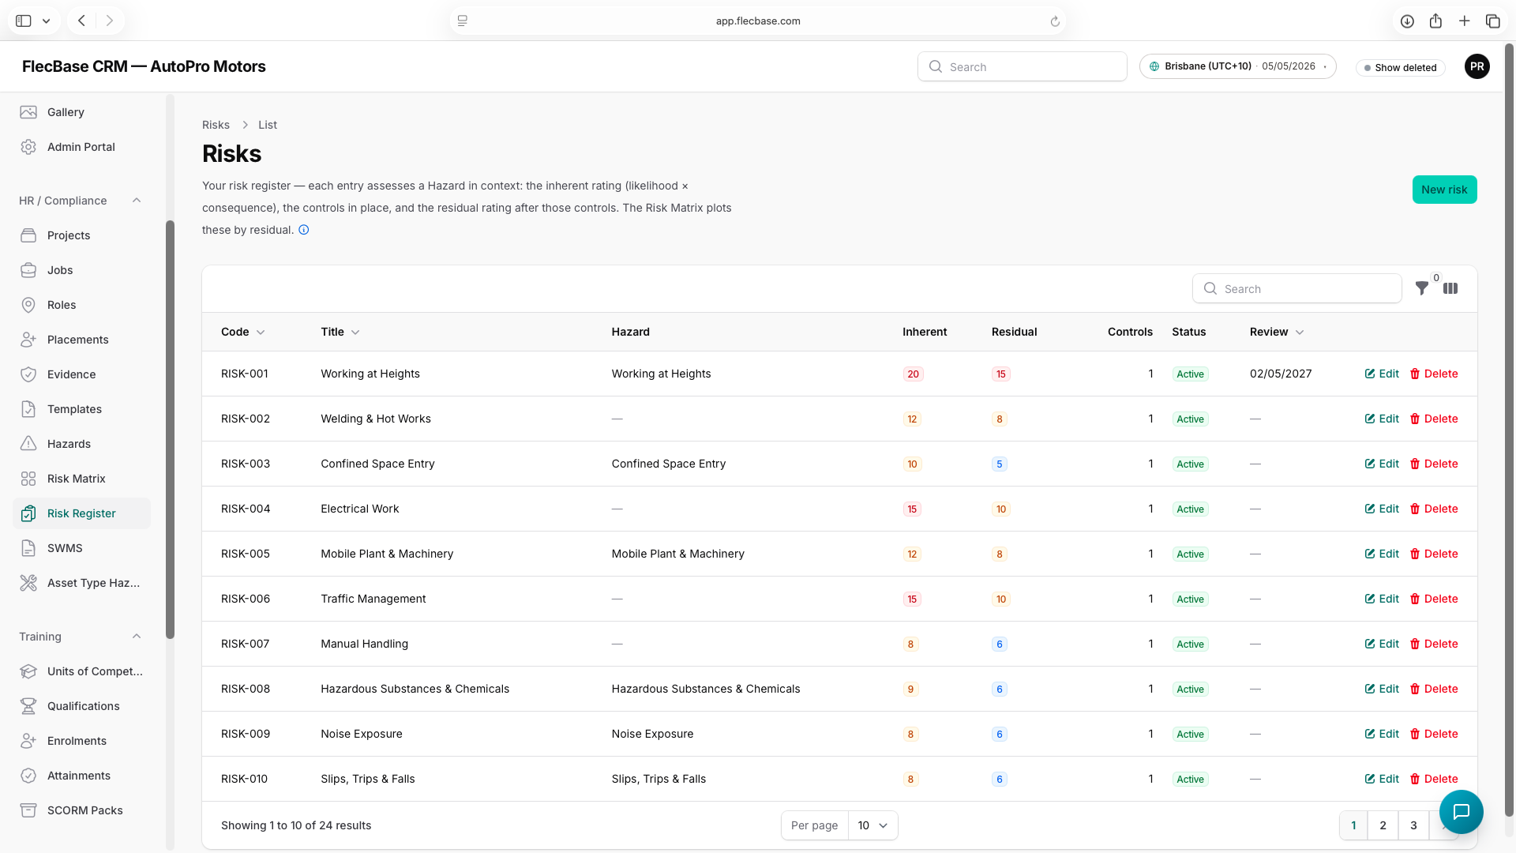1516x853 pixels.
Task: Click the Units of Competency icon
Action: point(28,671)
